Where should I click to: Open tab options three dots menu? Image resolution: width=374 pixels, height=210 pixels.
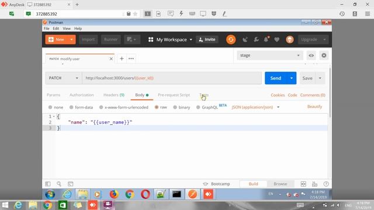[x=131, y=58]
